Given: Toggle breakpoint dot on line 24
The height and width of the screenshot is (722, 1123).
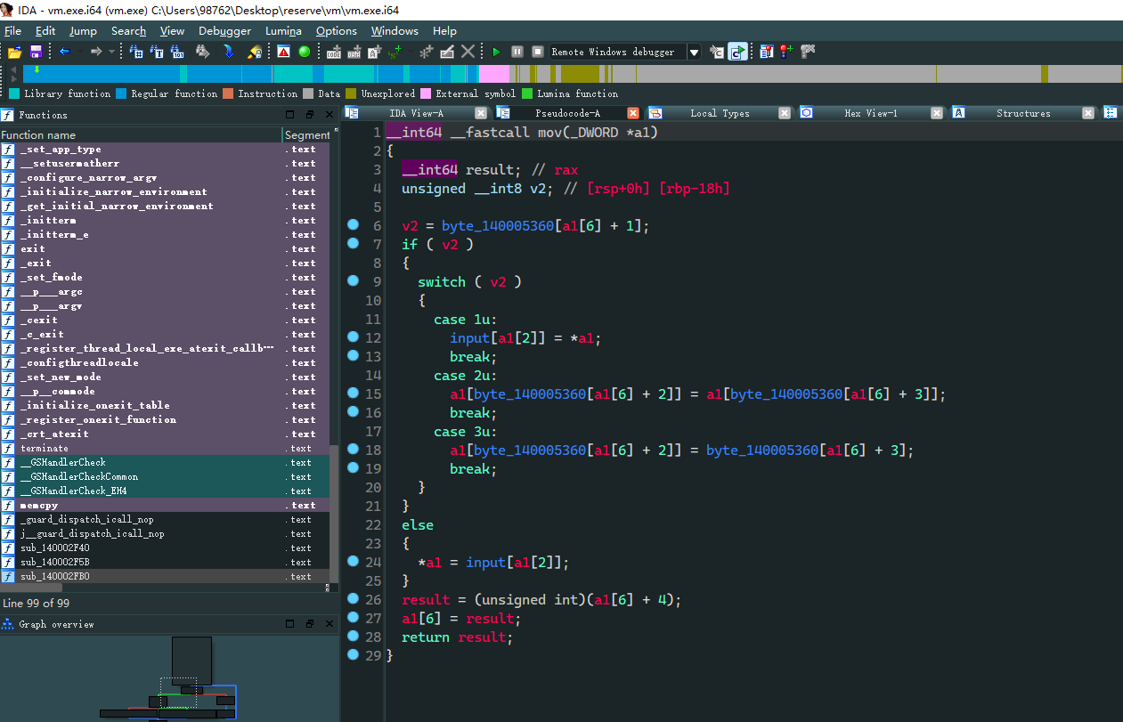Looking at the screenshot, I should 353,561.
